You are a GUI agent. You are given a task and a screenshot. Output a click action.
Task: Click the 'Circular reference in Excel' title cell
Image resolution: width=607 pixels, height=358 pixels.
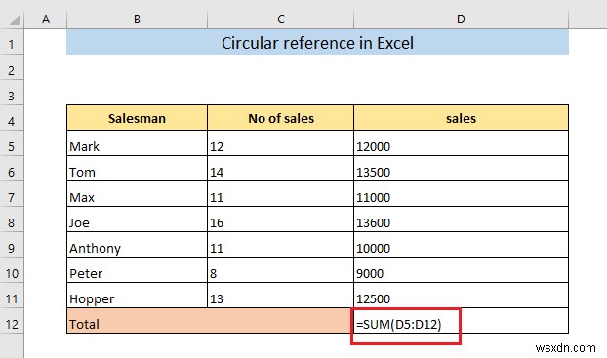pos(317,42)
